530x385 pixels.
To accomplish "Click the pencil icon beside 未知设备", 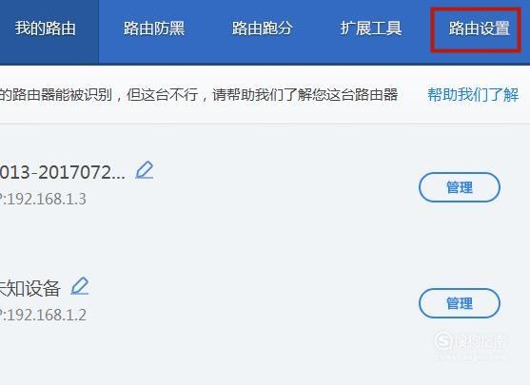I will pos(79,286).
